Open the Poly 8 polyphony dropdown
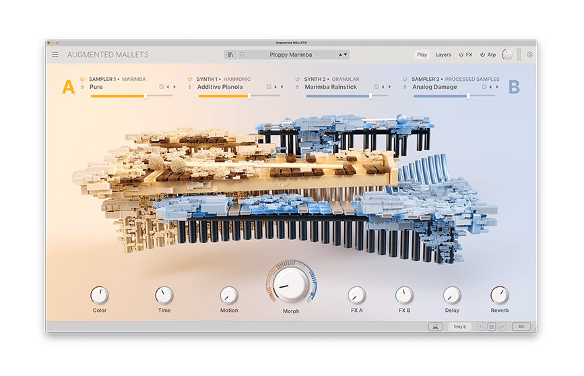 [x=460, y=327]
